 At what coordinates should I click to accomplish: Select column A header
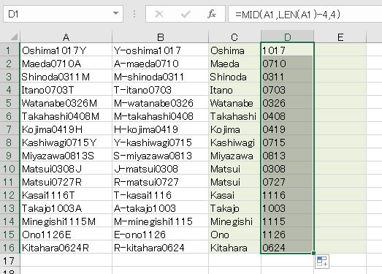tap(66, 37)
